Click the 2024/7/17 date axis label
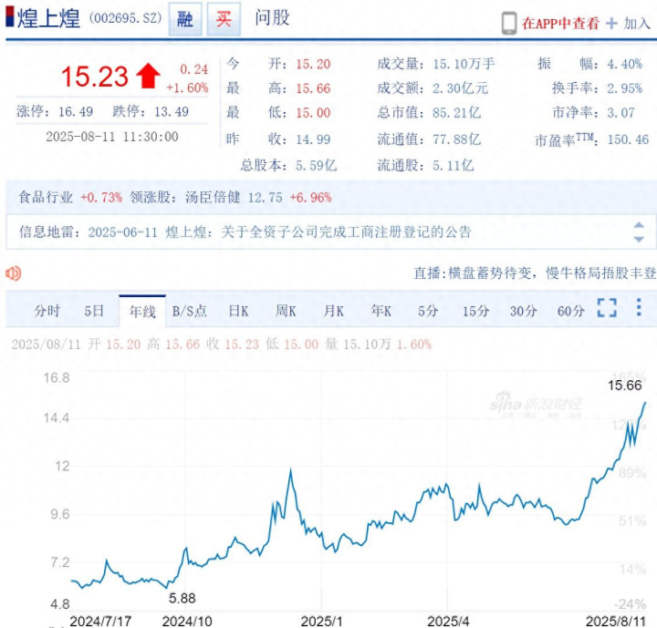This screenshot has width=657, height=628. point(100,621)
